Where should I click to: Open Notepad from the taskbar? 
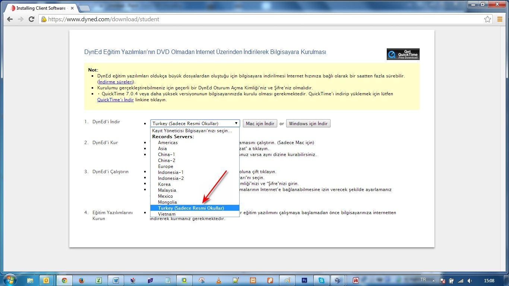tap(167, 280)
